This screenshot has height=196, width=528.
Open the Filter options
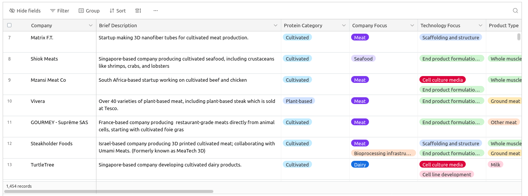coord(60,11)
